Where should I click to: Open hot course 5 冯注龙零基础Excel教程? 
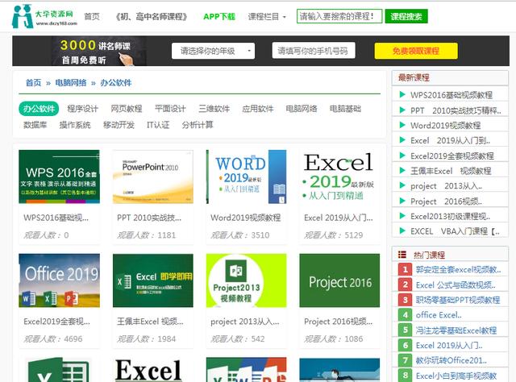pos(456,330)
